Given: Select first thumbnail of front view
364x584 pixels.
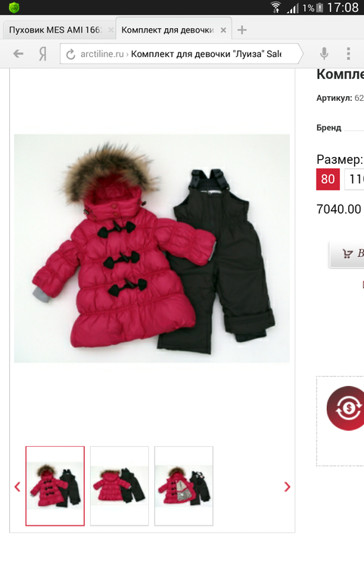Looking at the screenshot, I should (55, 486).
